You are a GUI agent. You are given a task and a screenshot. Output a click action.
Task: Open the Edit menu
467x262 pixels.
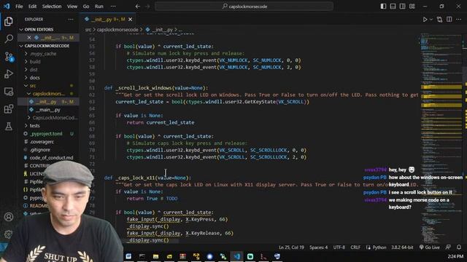[32, 7]
